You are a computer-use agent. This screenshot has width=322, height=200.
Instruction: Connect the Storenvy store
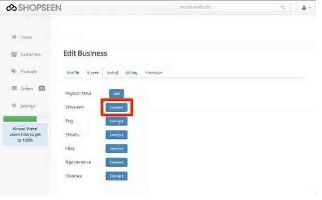117,176
